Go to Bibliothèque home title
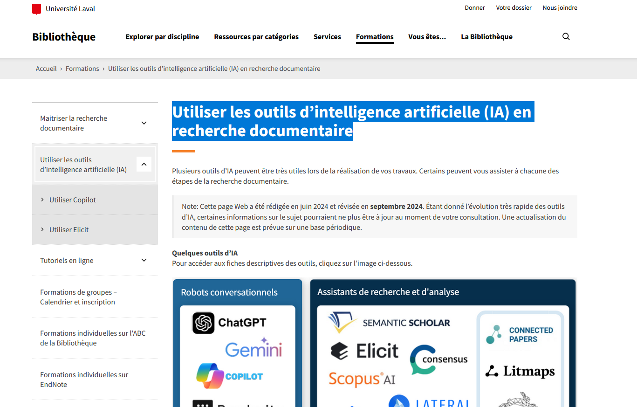Image resolution: width=637 pixels, height=407 pixels. (64, 37)
